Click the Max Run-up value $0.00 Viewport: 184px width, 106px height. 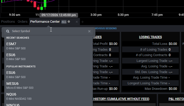113,89
